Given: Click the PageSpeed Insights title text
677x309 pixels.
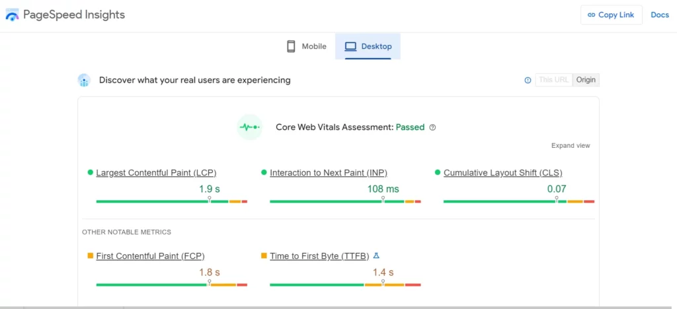Looking at the screenshot, I should (74, 15).
